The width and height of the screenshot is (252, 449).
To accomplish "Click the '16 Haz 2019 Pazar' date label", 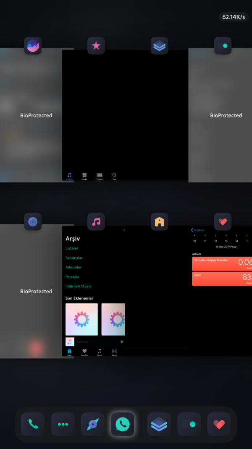I will point(226,247).
